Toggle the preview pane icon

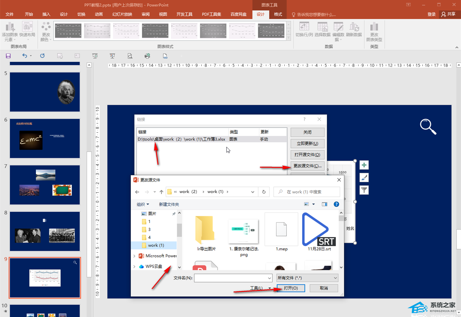(x=325, y=204)
